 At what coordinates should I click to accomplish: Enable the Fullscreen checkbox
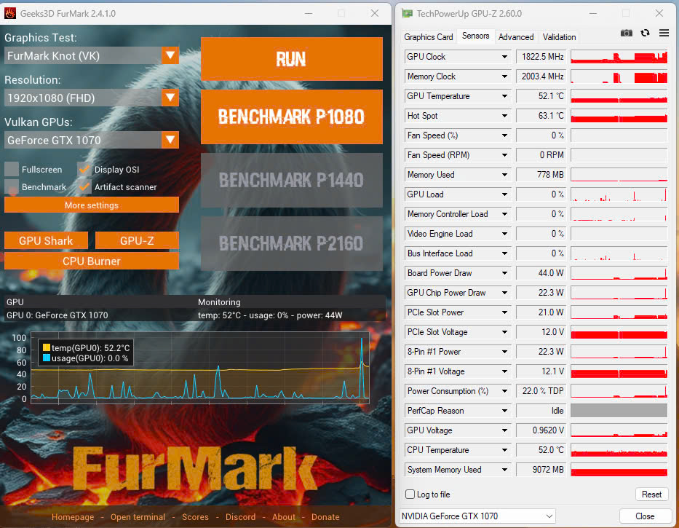point(12,169)
